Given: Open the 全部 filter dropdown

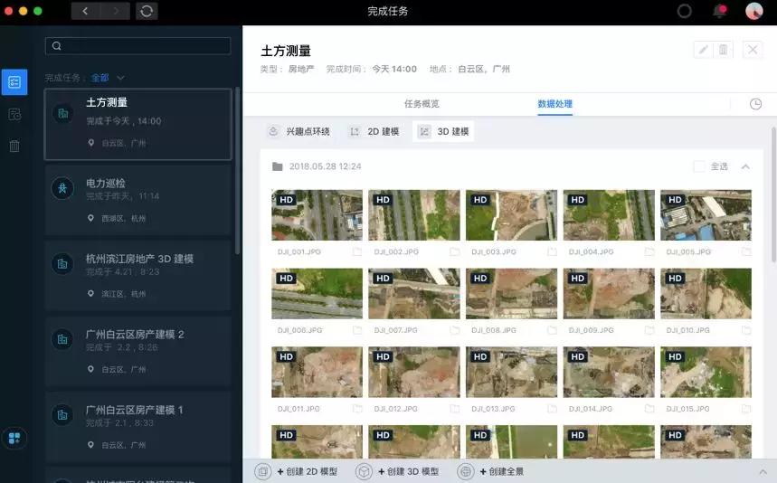Looking at the screenshot, I should pyautogui.click(x=108, y=78).
